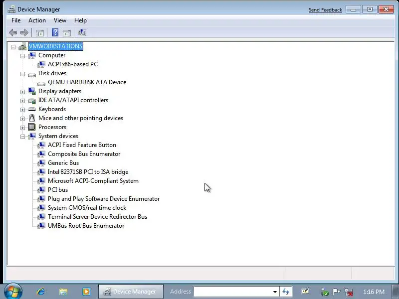This screenshot has width=399, height=299.
Task: Click the PCI bus device icon
Action: tap(41, 190)
